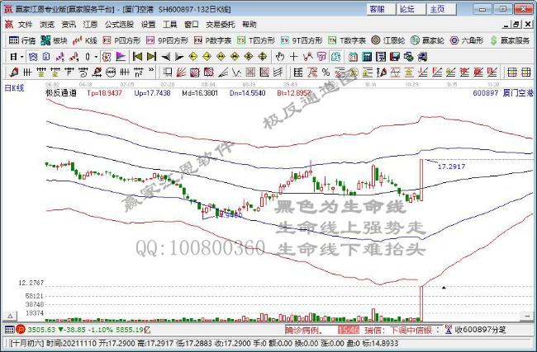Click the percent % tool icon

(x=326, y=72)
